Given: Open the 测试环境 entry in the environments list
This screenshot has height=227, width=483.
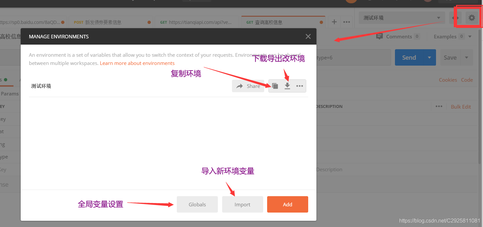Looking at the screenshot, I should pos(41,86).
